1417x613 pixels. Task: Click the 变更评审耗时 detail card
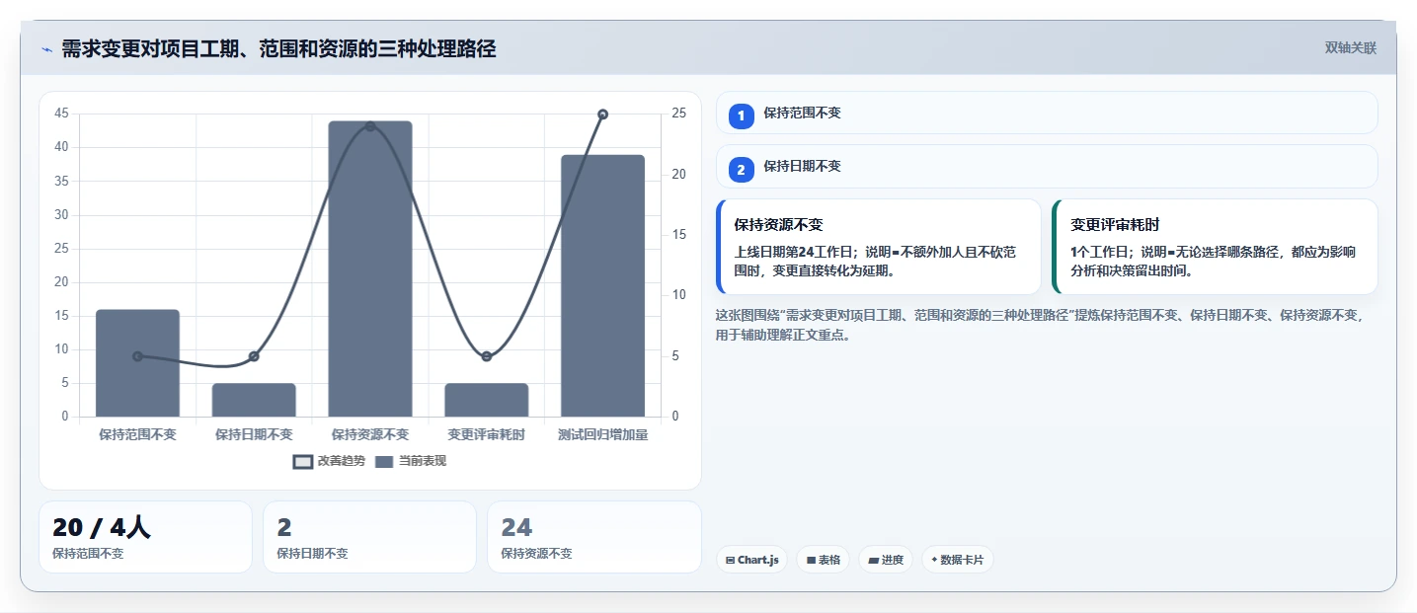coord(1215,247)
